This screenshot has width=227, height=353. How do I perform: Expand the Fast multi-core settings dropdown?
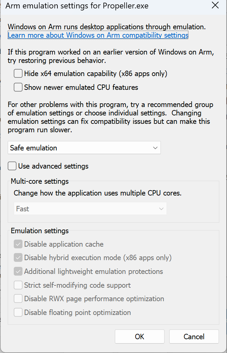pyautogui.click(x=90, y=208)
